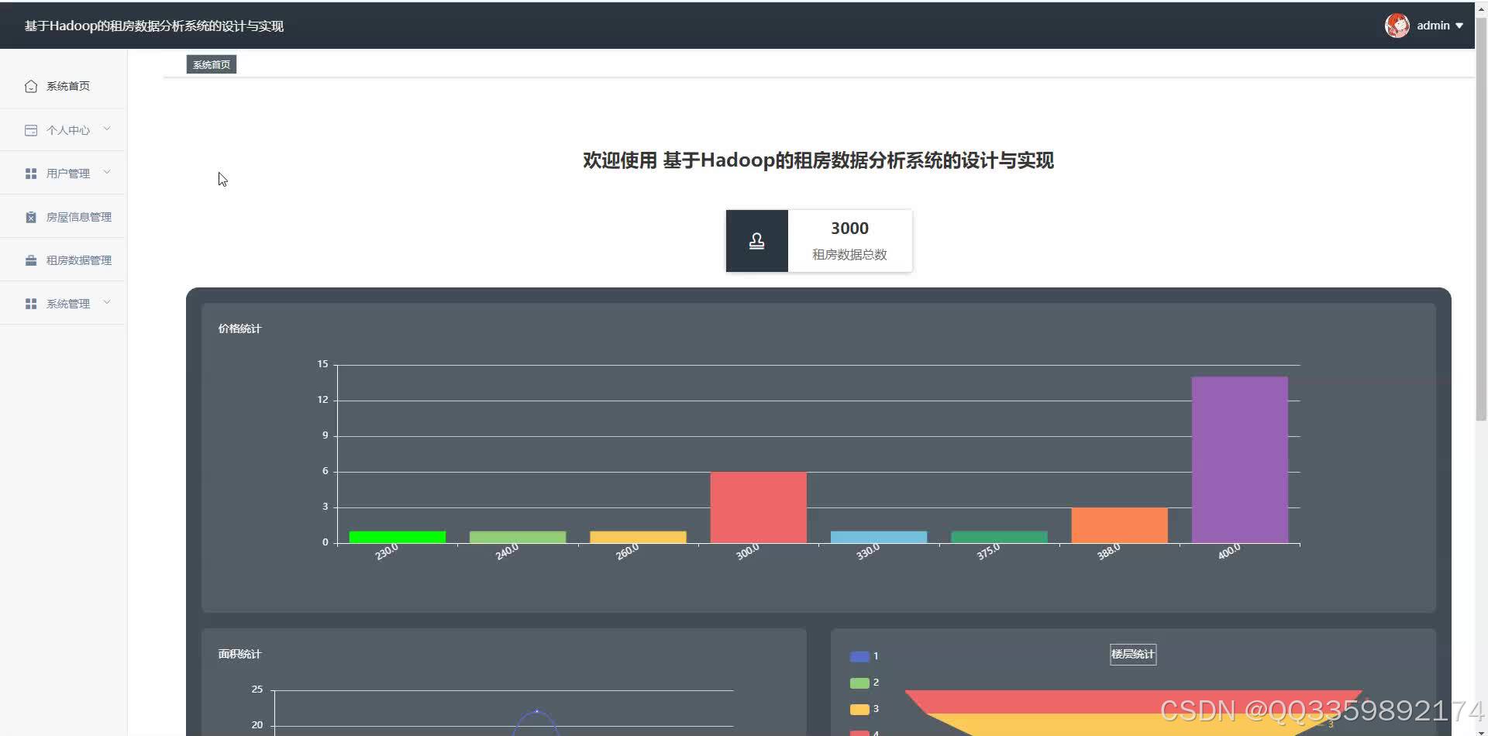The width and height of the screenshot is (1488, 736).
Task: Click the home icon beside 系统首页
Action: pos(31,86)
